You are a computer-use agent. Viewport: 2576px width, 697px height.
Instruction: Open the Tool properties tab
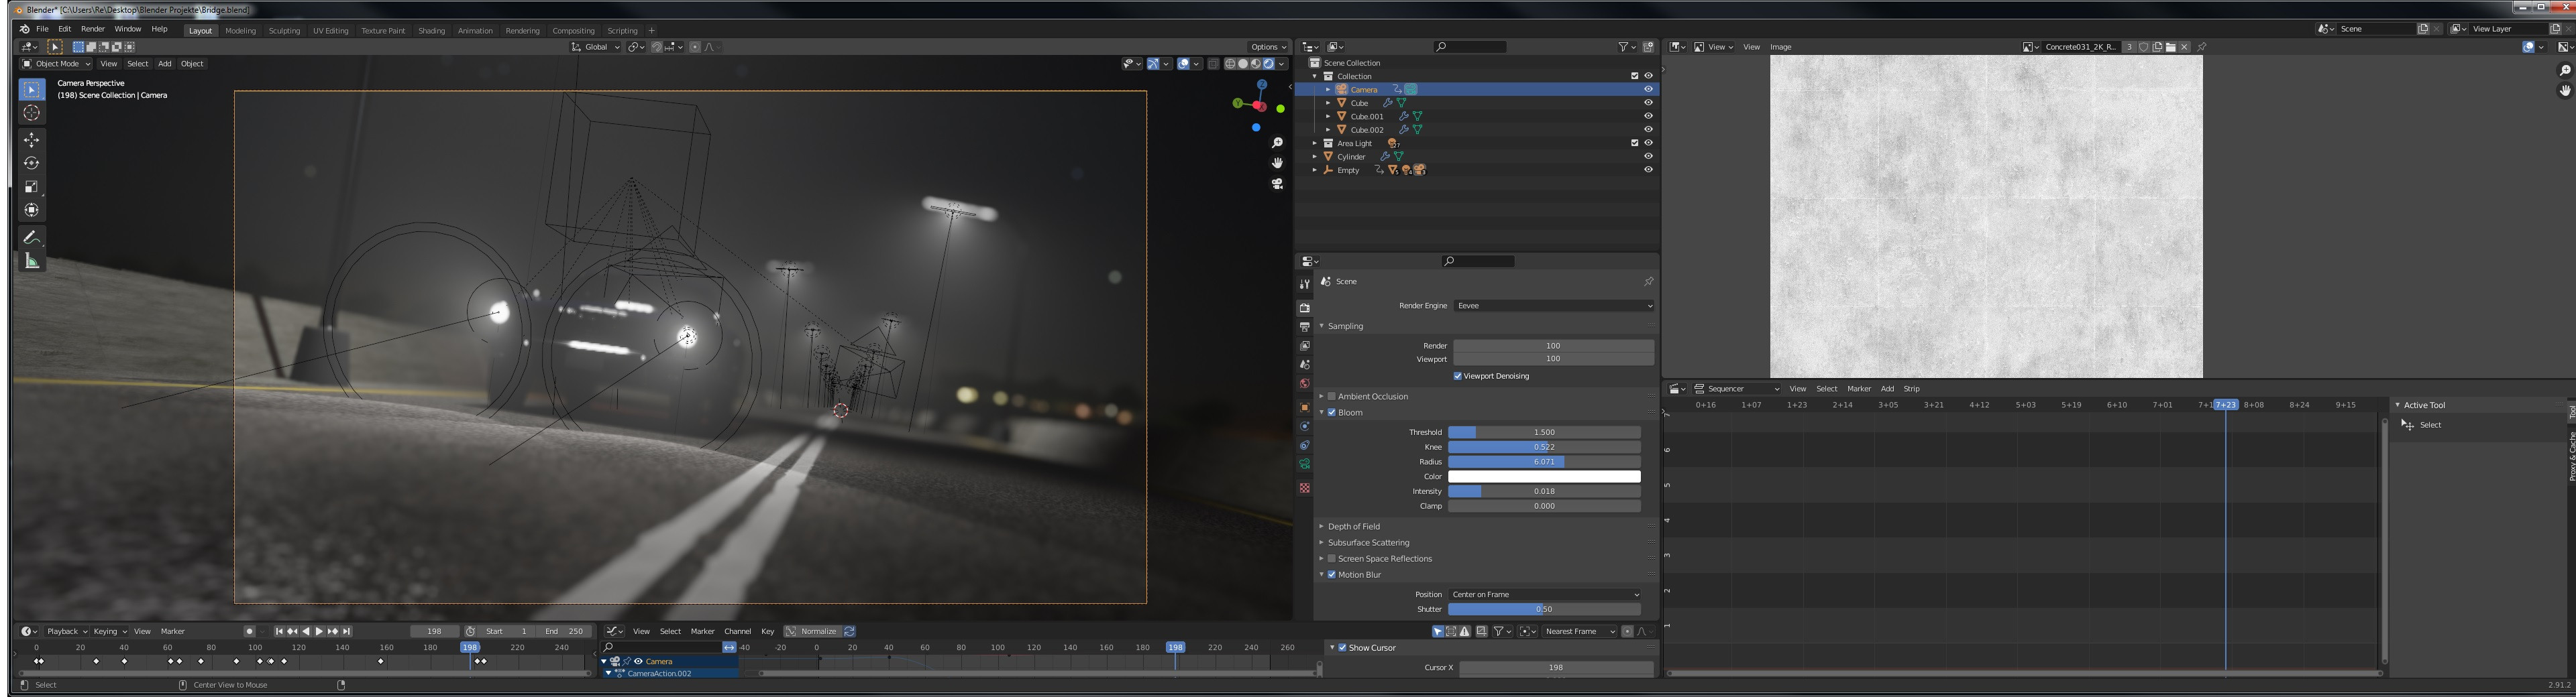point(1304,285)
